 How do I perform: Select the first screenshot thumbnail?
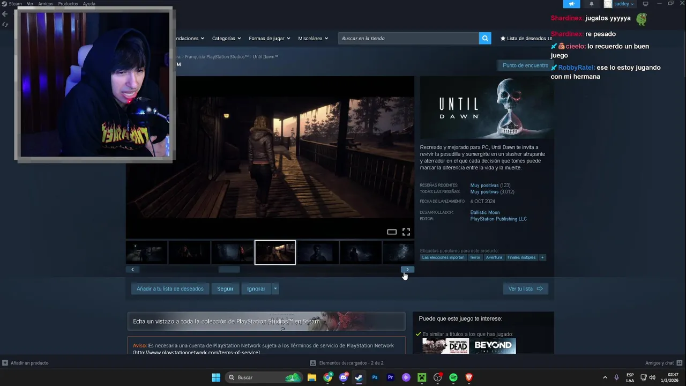[146, 253]
